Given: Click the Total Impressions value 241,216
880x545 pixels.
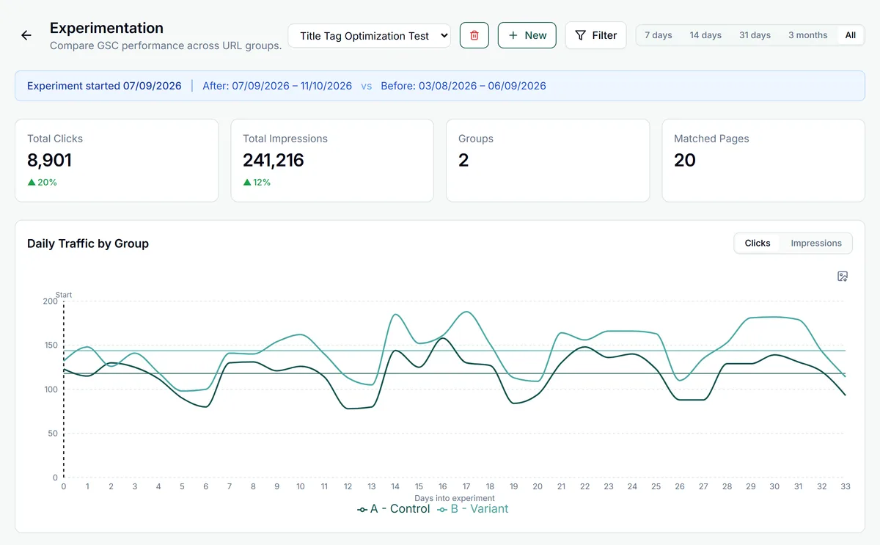Looking at the screenshot, I should pyautogui.click(x=274, y=160).
